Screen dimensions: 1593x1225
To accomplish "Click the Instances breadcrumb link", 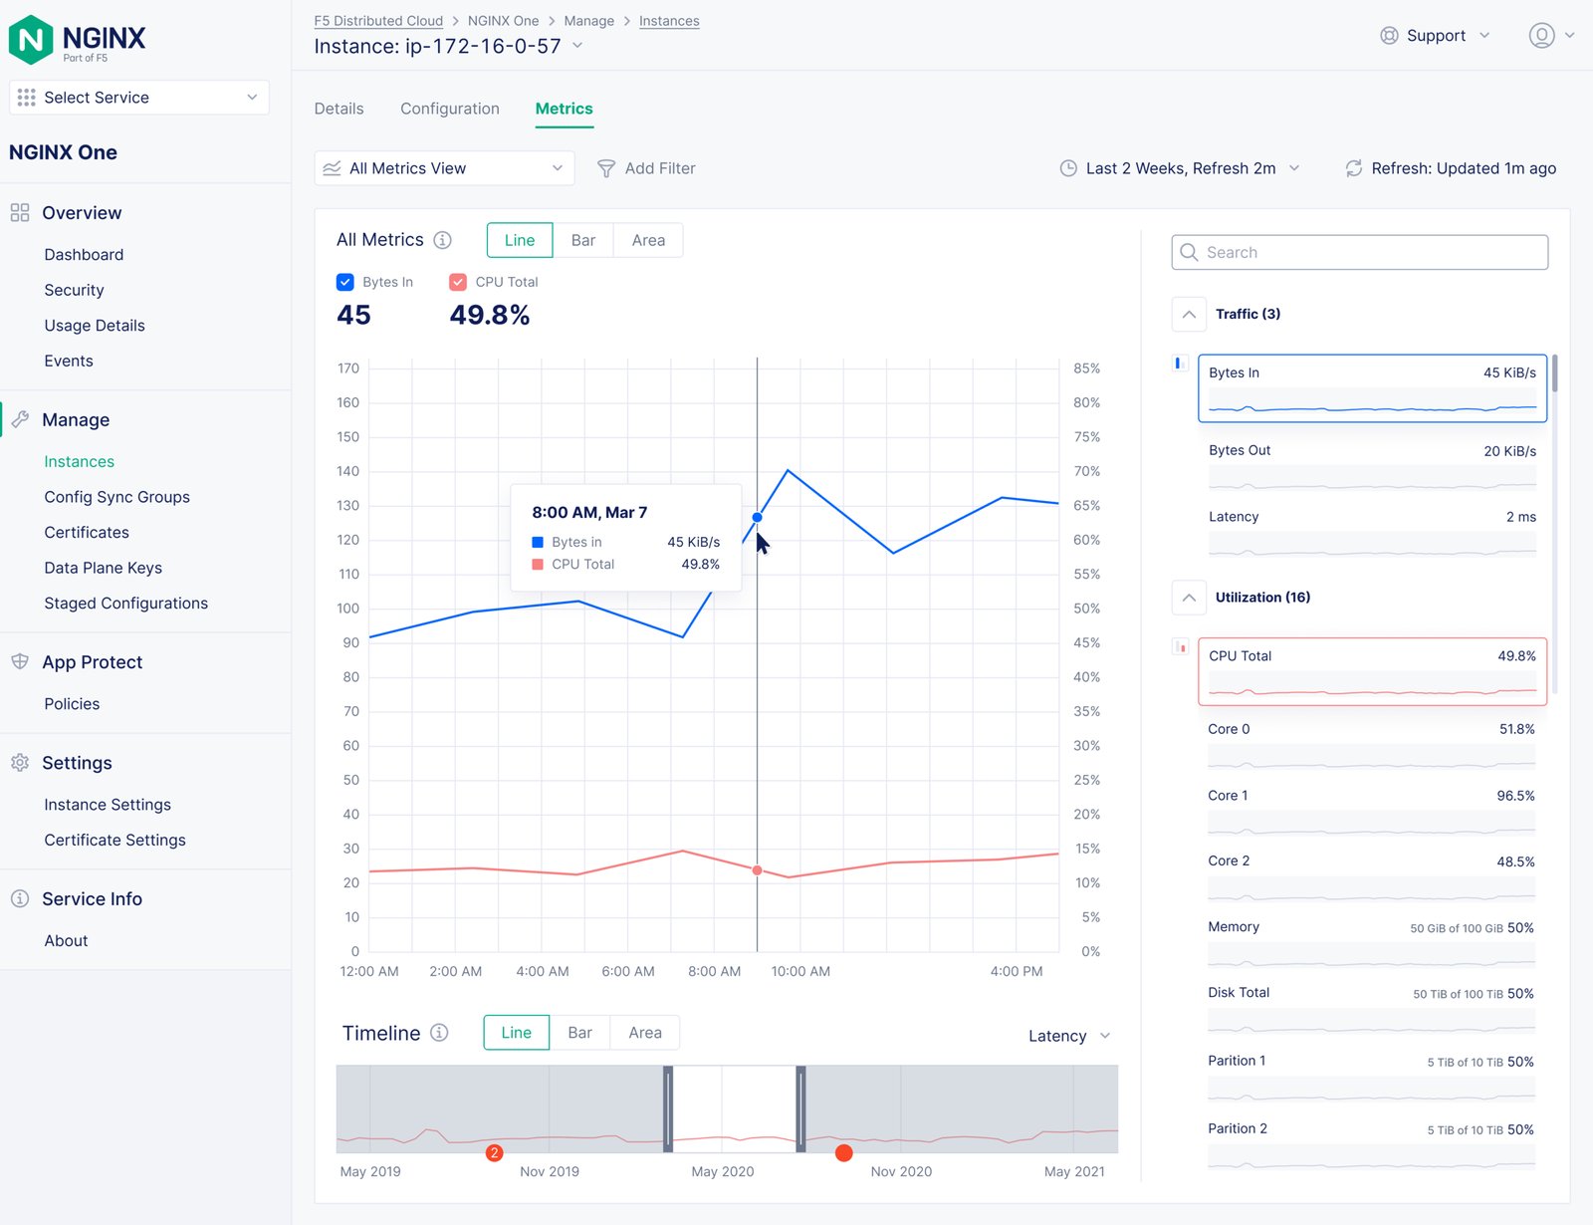I will (669, 21).
